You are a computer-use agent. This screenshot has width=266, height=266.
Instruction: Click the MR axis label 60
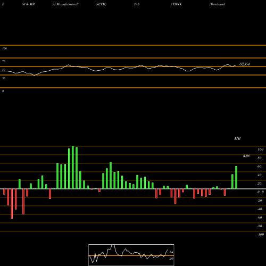(x=260, y=167)
